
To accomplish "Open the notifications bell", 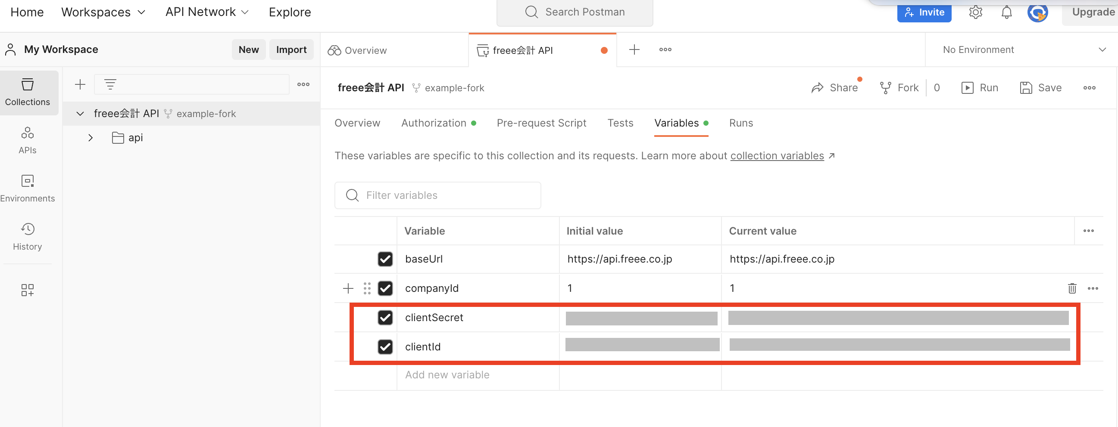I will [x=1006, y=12].
